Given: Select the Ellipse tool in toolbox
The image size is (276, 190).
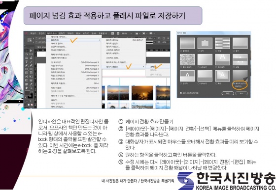Looking at the screenshot, I should click(31, 69).
